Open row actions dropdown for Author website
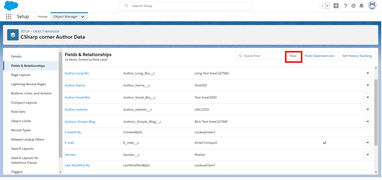The width and height of the screenshot is (382, 180). coord(367,110)
